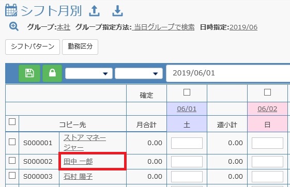Click the 2019/06/01 date field

[x=228, y=73]
